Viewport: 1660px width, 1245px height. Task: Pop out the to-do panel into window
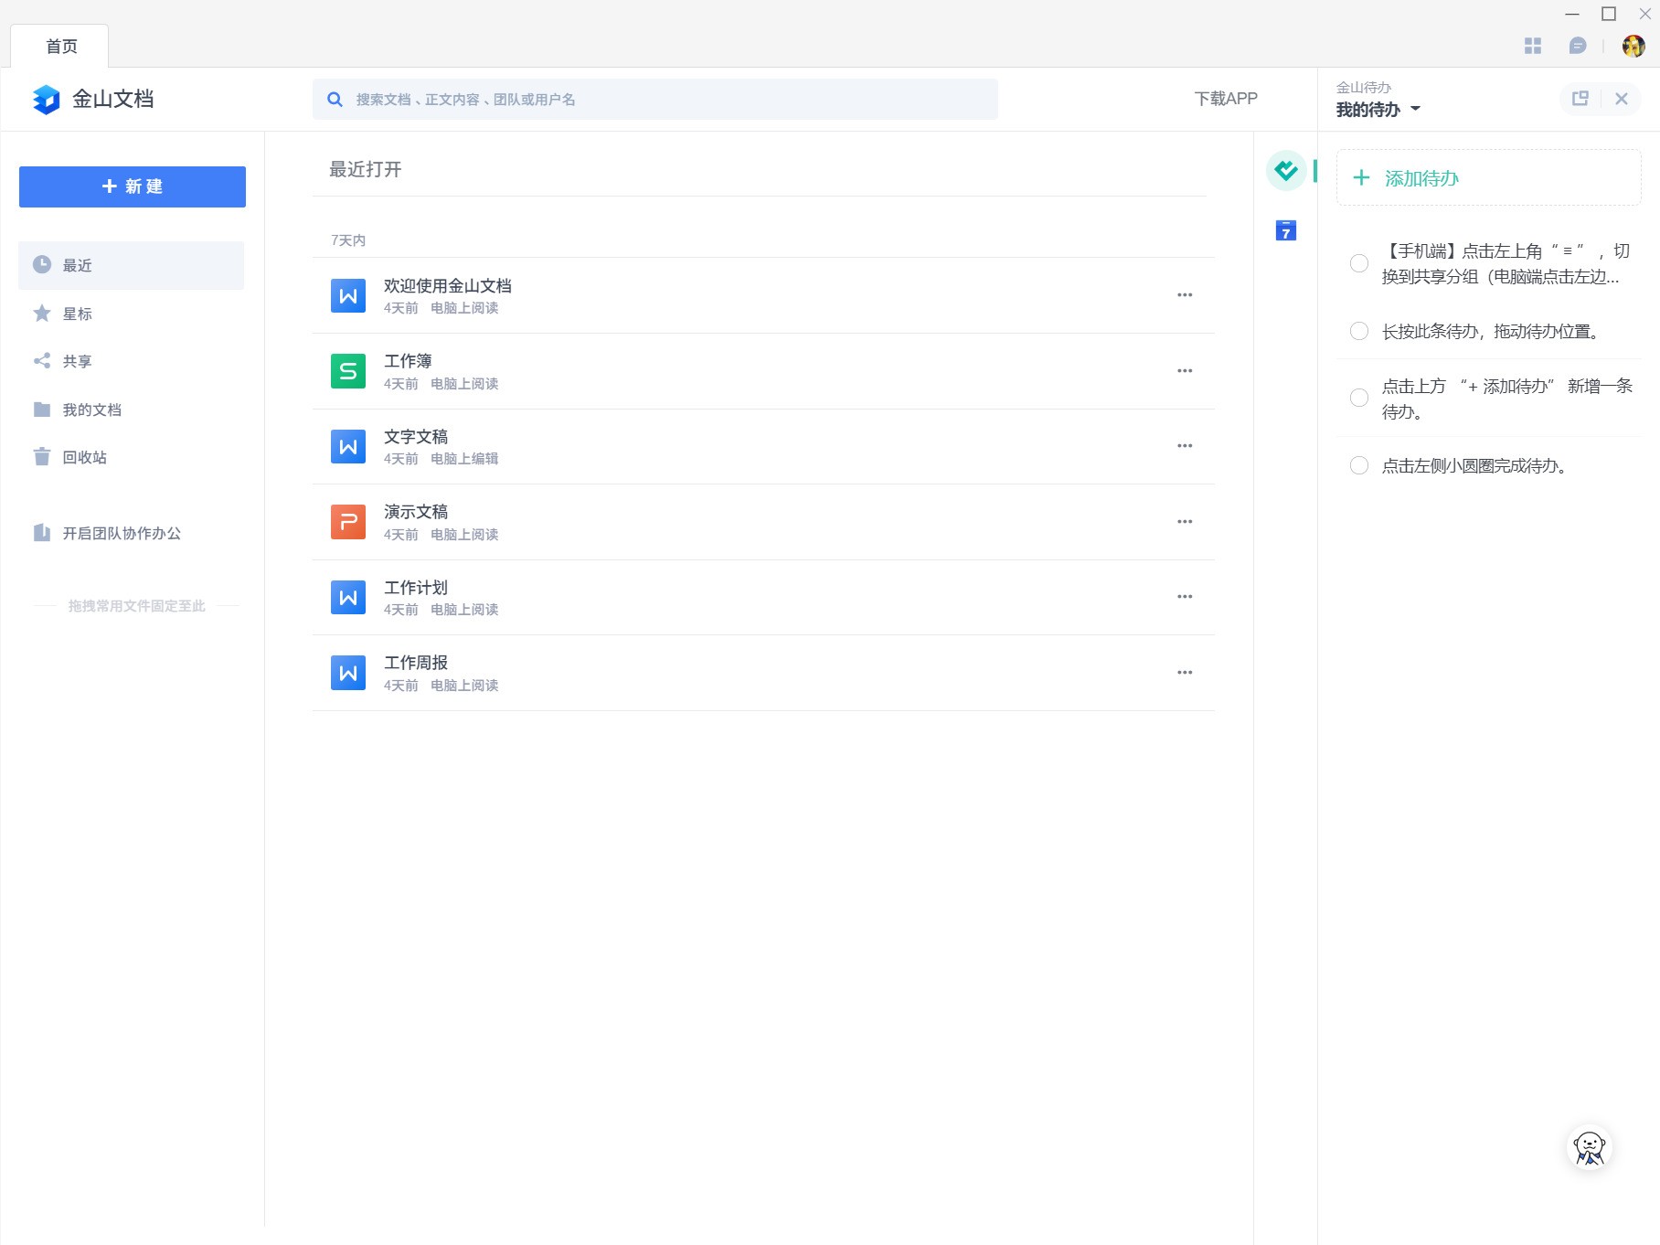(1580, 99)
